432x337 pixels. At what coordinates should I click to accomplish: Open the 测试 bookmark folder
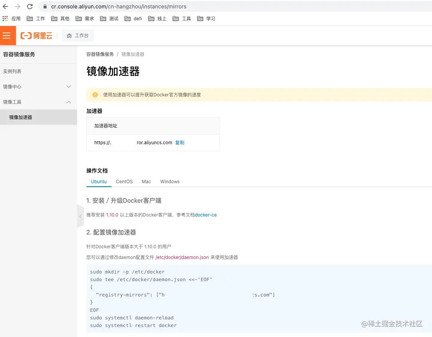coord(109,18)
